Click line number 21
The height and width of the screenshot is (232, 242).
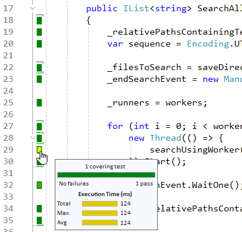pyautogui.click(x=8, y=56)
